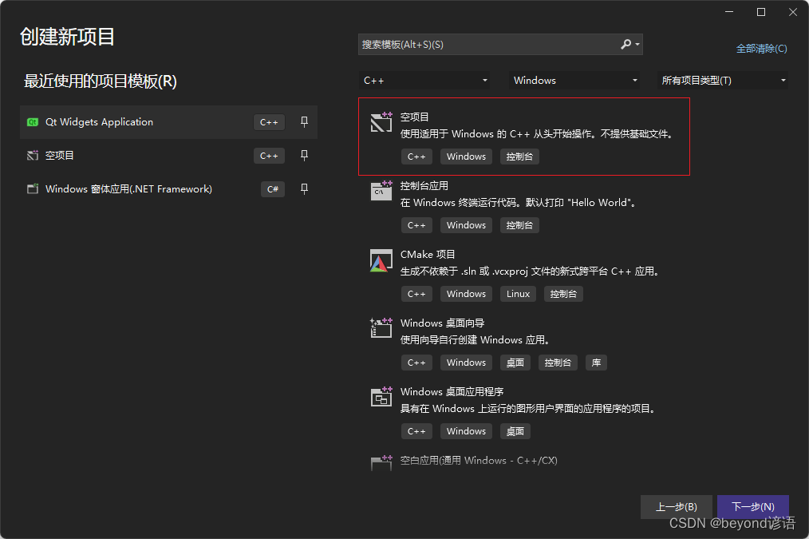Pin the Windows 窗体应用(.NET Framework) template
Viewport: 809px width, 539px height.
click(305, 189)
